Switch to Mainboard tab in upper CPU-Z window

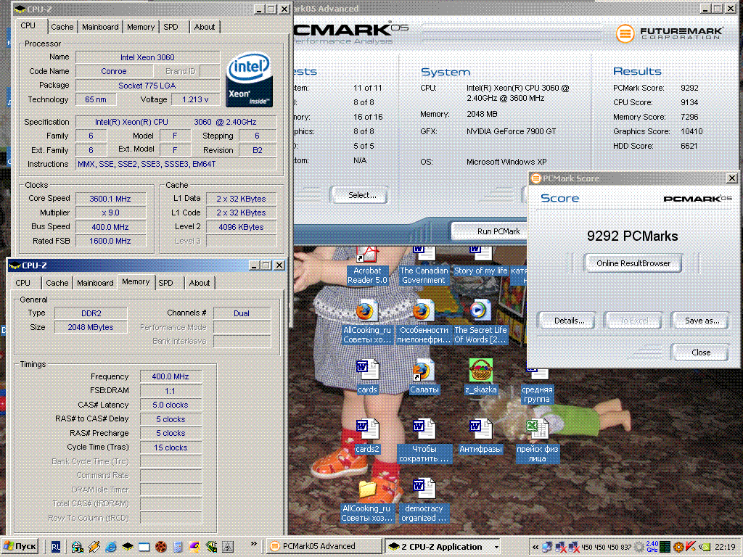pyautogui.click(x=100, y=27)
